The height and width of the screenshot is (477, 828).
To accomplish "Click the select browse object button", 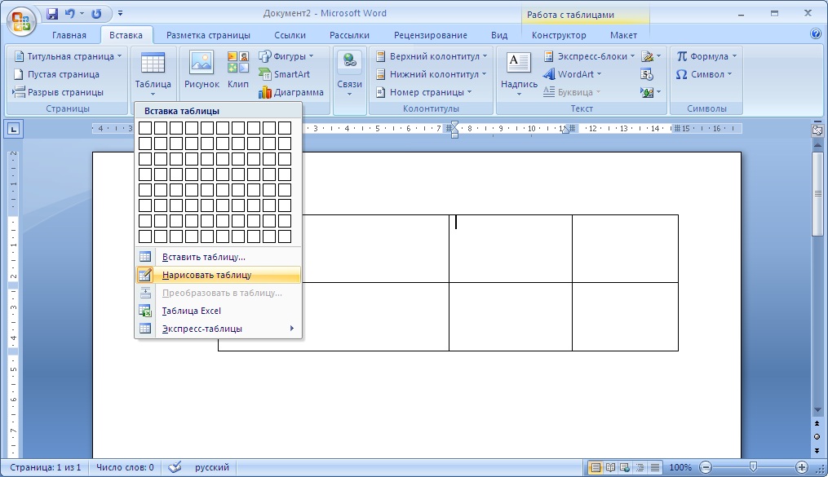I will tap(817, 436).
